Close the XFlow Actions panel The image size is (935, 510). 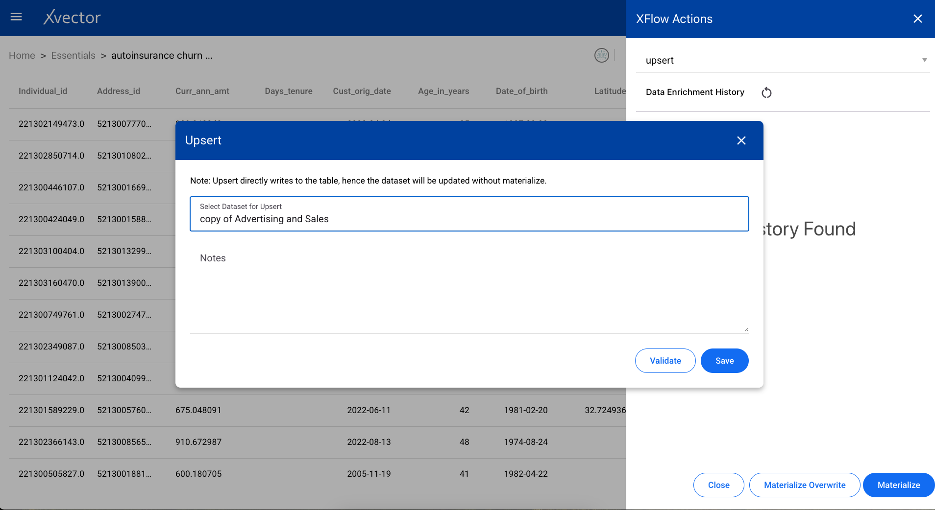(x=918, y=19)
